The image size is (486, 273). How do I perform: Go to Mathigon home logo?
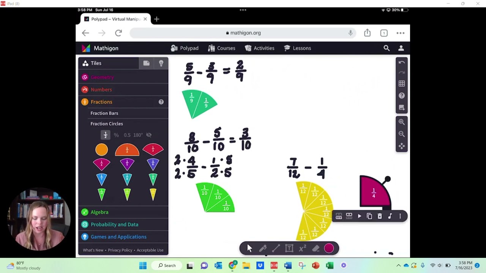100,48
